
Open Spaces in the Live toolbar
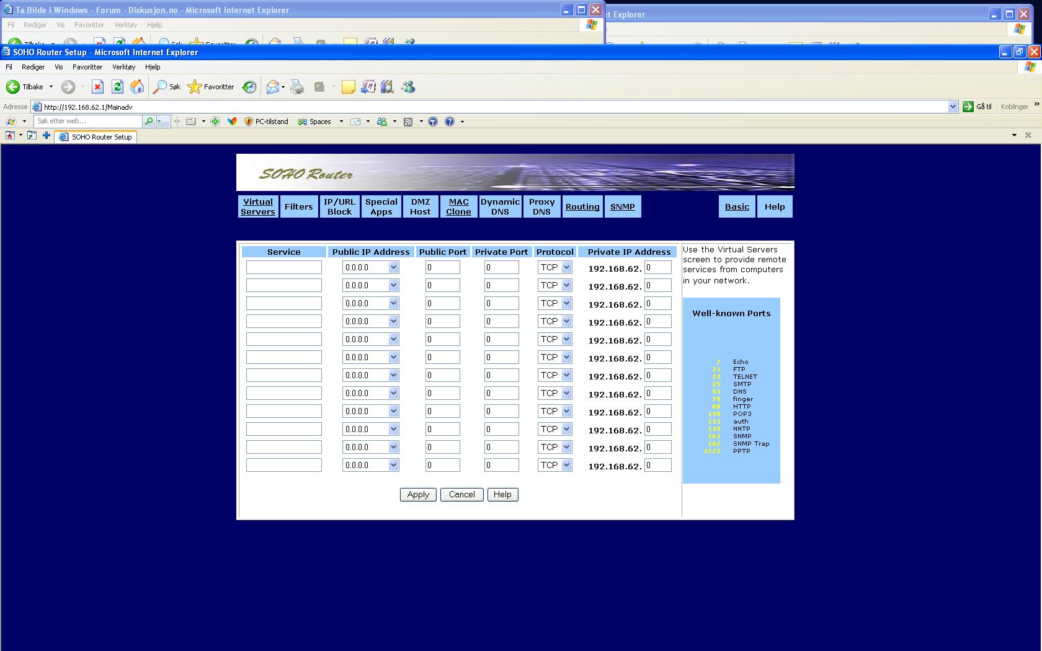point(315,122)
